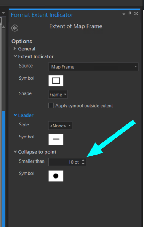Close the Format Extent Indicator pane
Viewport: 144px width, 227px height.
(136, 14)
